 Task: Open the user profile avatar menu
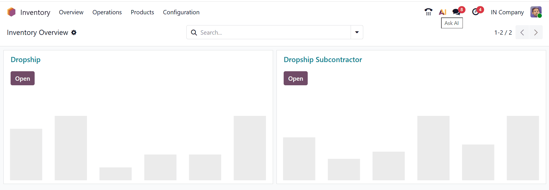click(x=536, y=12)
